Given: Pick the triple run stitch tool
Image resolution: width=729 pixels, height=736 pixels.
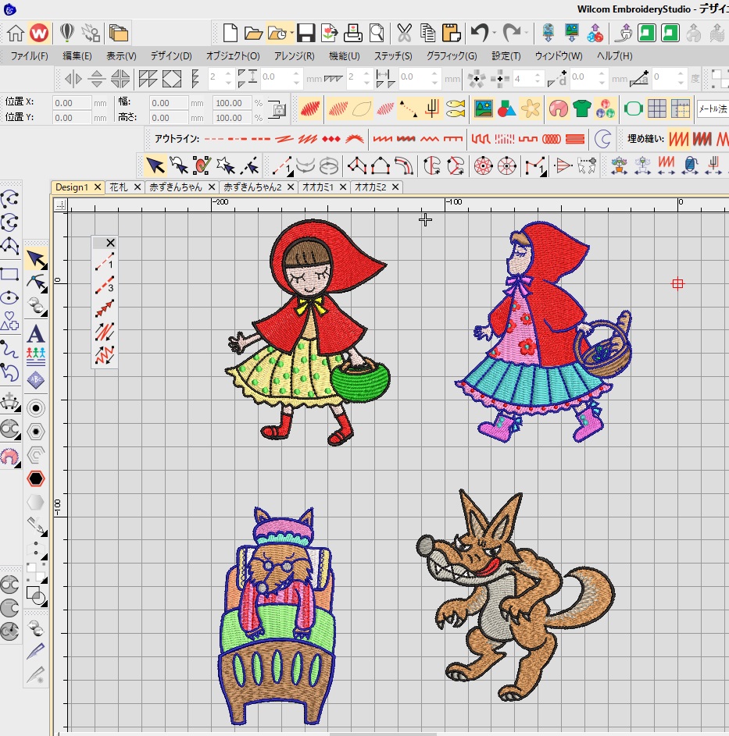Looking at the screenshot, I should (105, 284).
